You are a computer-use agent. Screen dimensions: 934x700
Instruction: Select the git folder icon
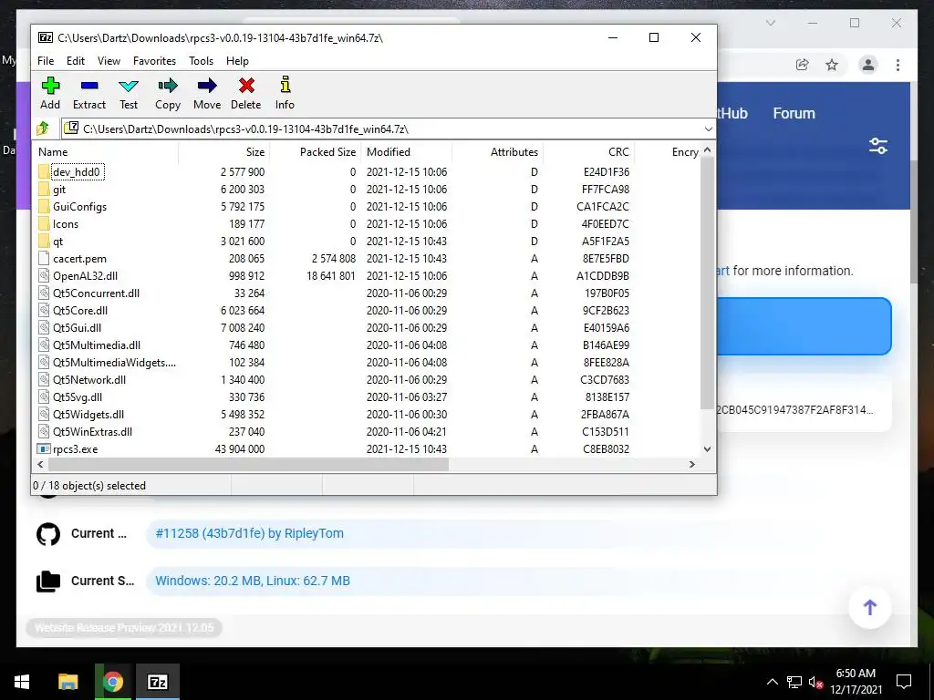pyautogui.click(x=44, y=190)
